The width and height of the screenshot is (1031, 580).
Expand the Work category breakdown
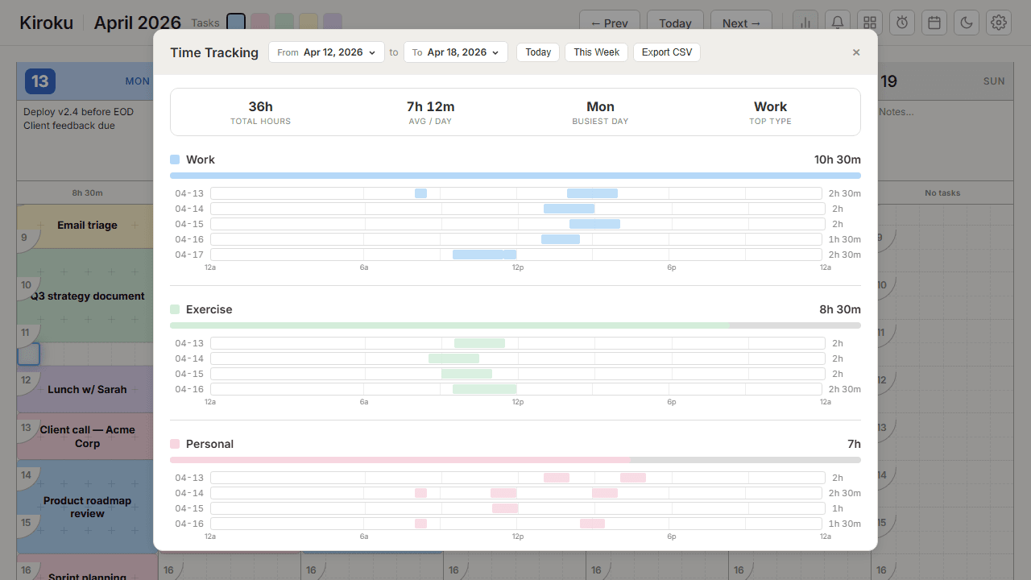coord(200,159)
